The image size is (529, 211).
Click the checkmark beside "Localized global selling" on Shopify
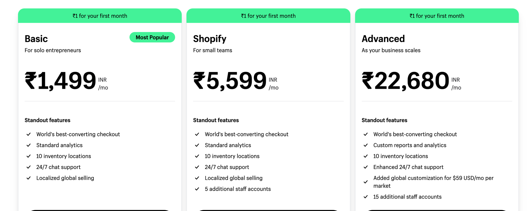pyautogui.click(x=197, y=178)
